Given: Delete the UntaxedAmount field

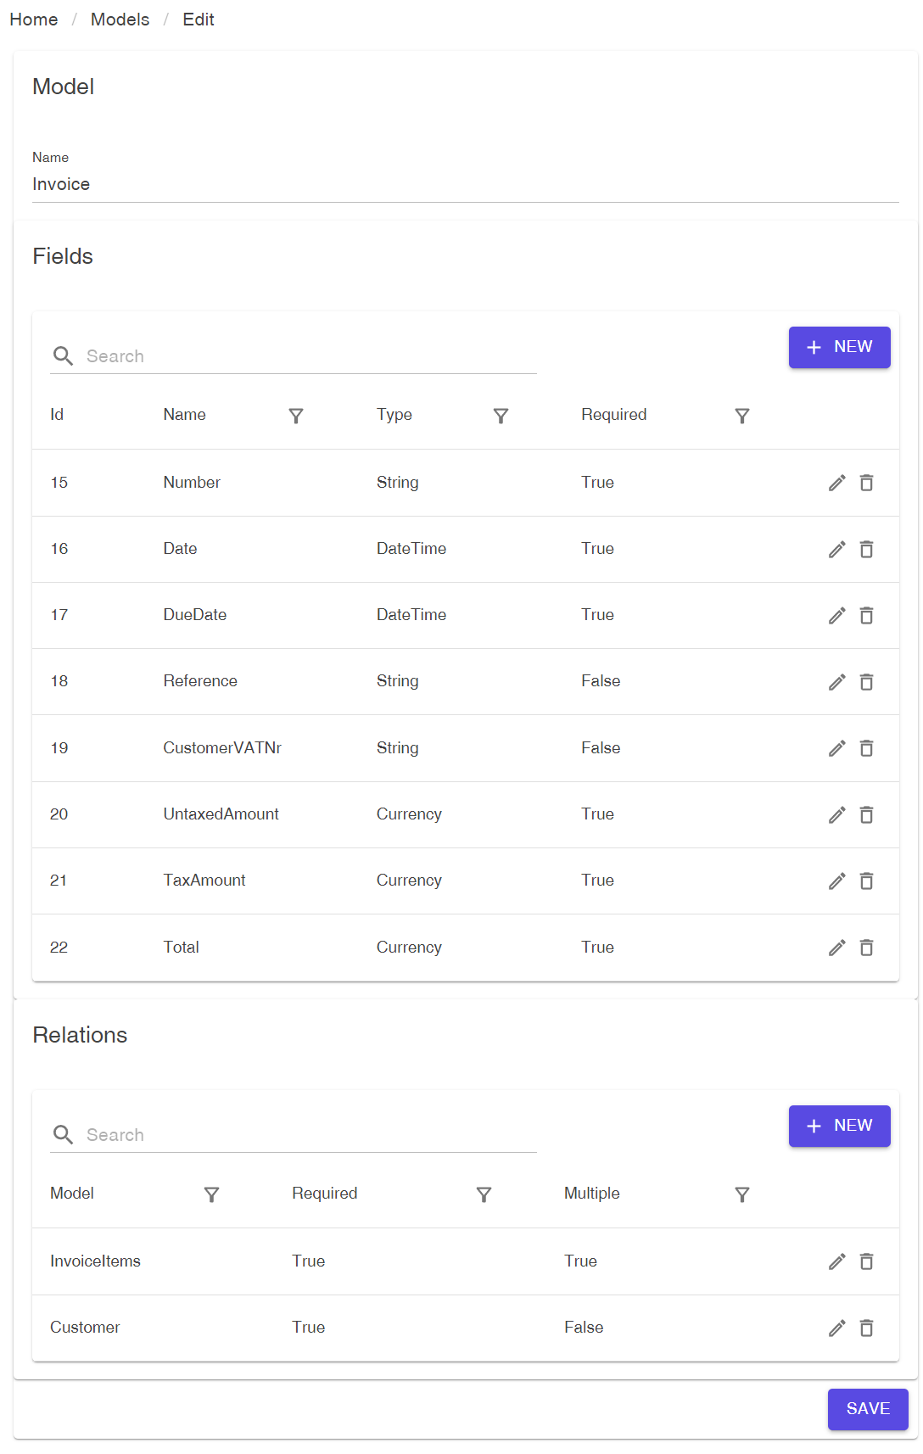Looking at the screenshot, I should tap(866, 815).
